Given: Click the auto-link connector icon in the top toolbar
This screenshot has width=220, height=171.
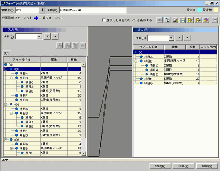Looking at the screenshot, I should click(167, 20).
